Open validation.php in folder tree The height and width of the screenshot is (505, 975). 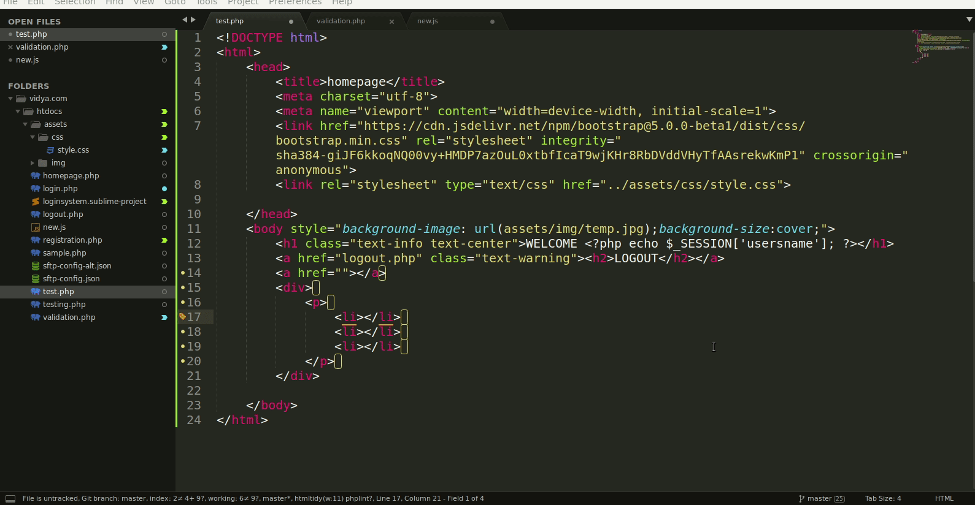(88, 317)
